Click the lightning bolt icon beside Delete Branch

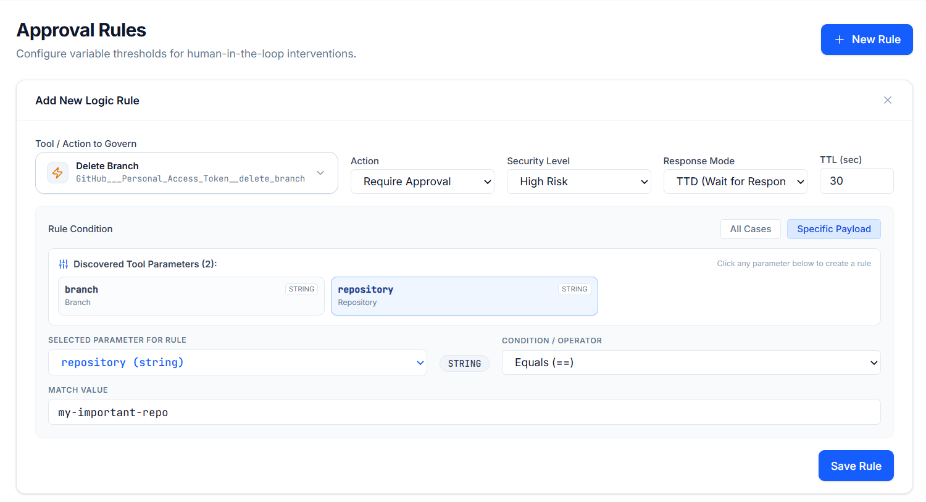(x=57, y=173)
